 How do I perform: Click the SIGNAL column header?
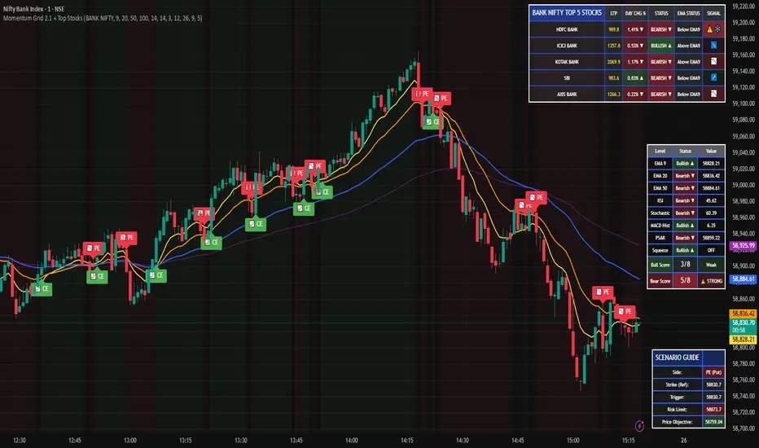[x=713, y=14]
